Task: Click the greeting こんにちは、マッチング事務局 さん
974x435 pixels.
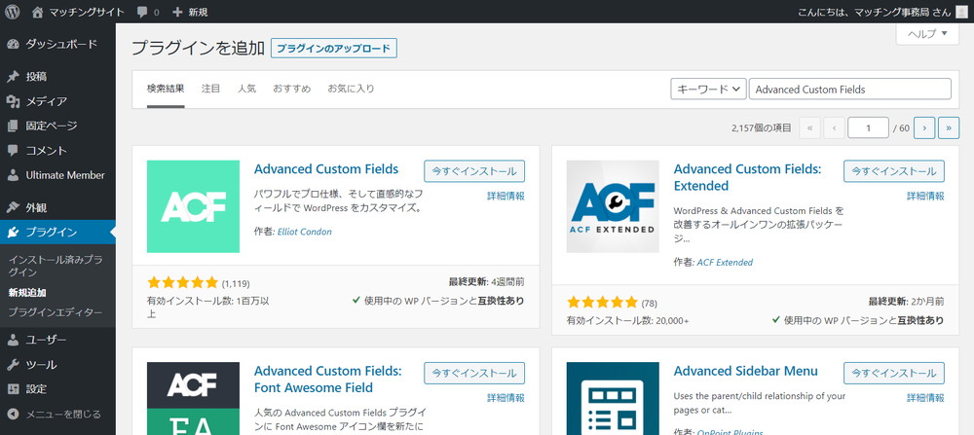Action: [874, 13]
